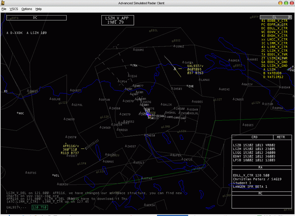295x216 pixels.
Task: Open the Help menu
Action: pos(38,8)
